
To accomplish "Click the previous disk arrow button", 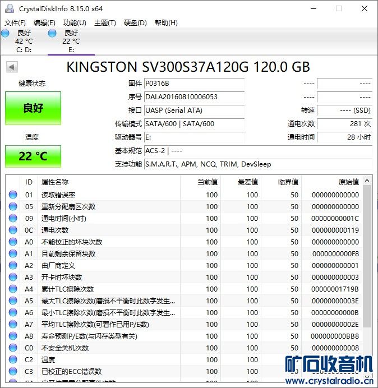I will (x=12, y=67).
